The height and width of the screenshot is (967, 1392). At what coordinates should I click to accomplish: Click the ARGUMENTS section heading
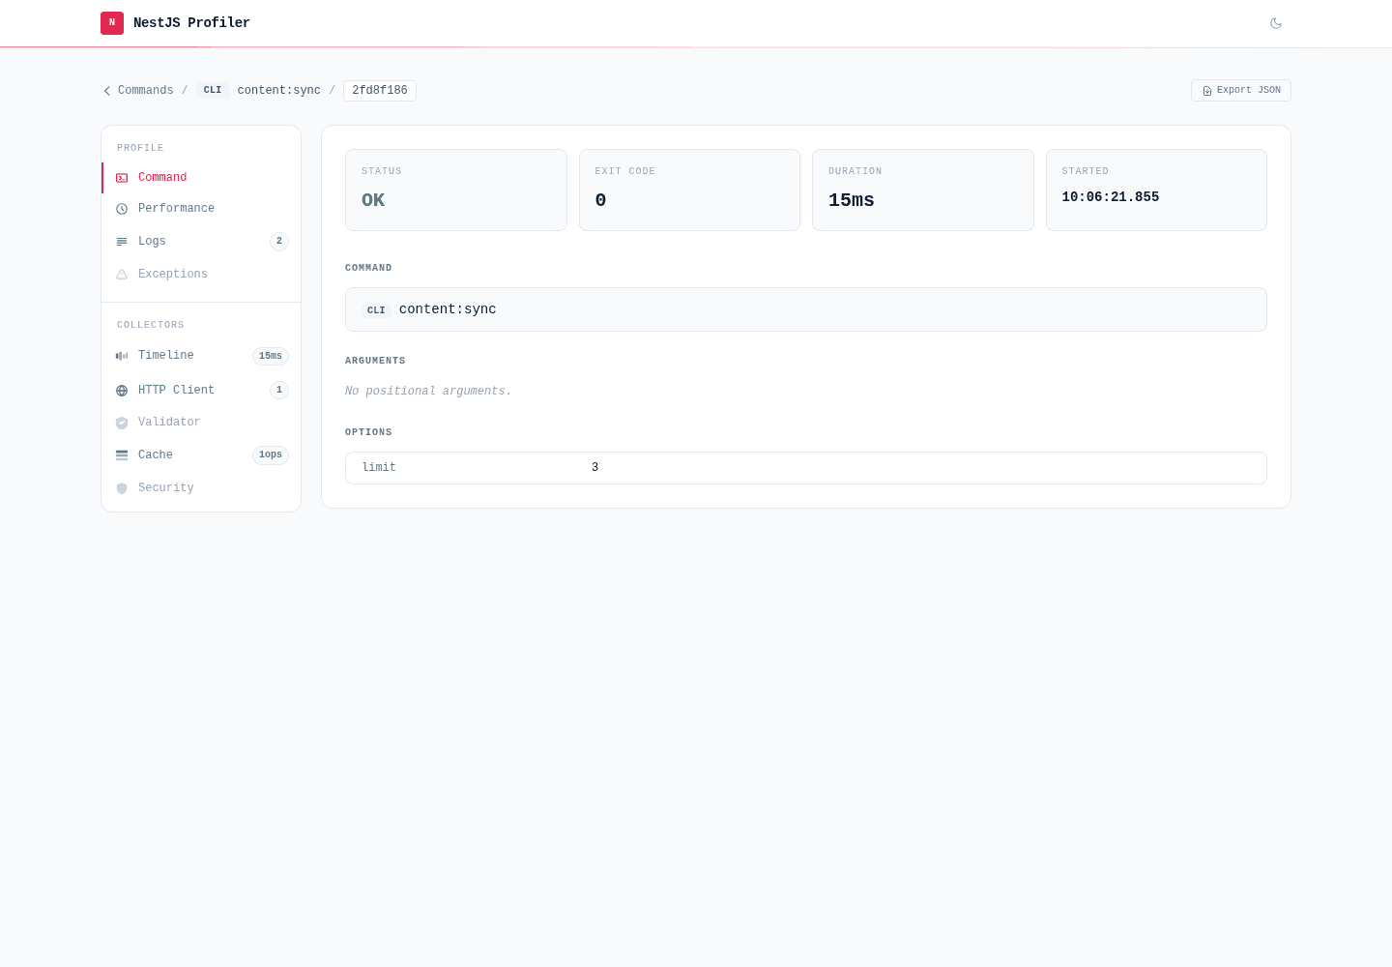[375, 361]
